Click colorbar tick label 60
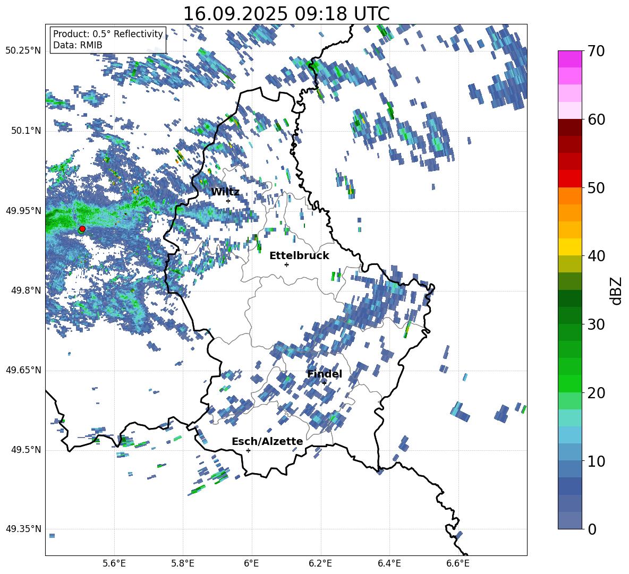 [596, 119]
